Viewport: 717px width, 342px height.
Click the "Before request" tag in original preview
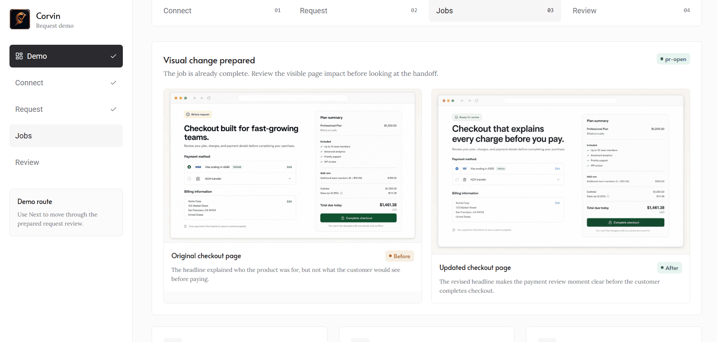point(198,115)
